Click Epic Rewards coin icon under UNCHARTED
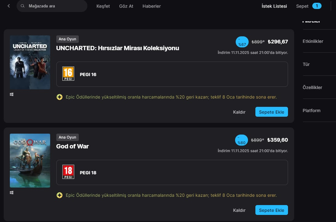Image resolution: width=336 pixels, height=222 pixels. tap(60, 97)
